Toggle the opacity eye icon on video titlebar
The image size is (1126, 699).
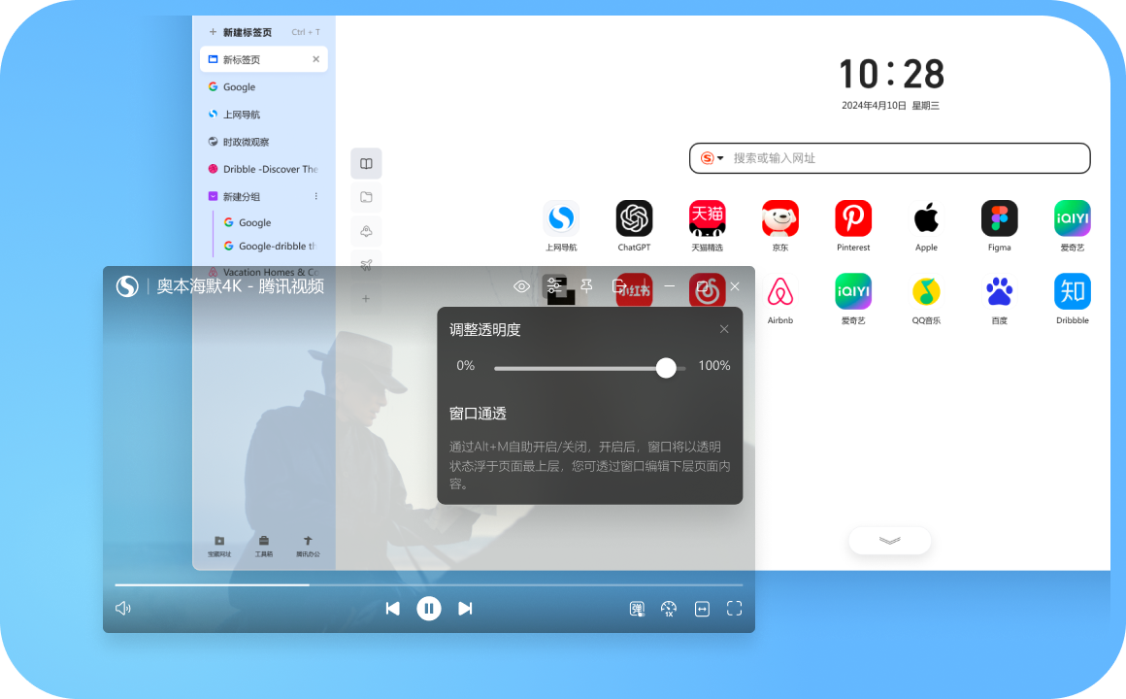521,286
